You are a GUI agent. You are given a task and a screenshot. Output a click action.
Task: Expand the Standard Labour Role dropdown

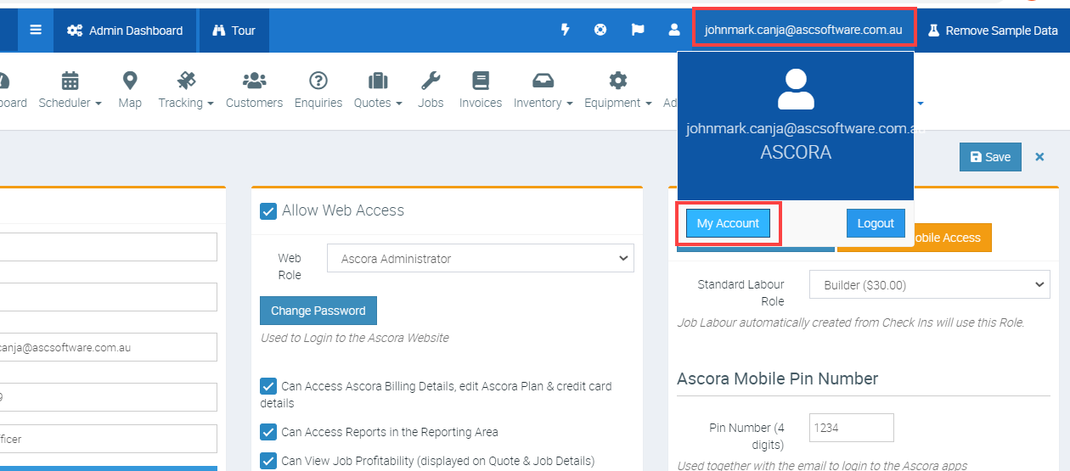(929, 286)
